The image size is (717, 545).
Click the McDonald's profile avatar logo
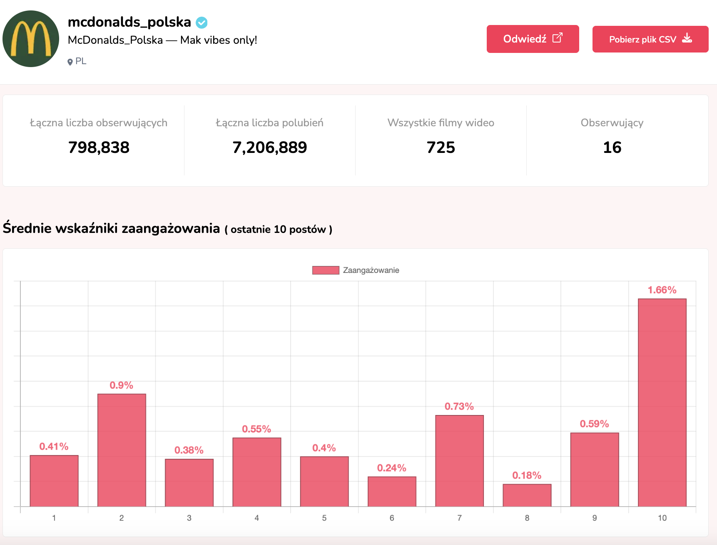(31, 39)
